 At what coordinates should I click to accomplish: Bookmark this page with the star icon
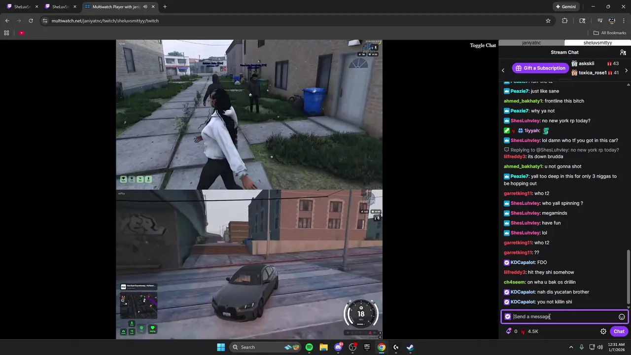click(x=548, y=21)
